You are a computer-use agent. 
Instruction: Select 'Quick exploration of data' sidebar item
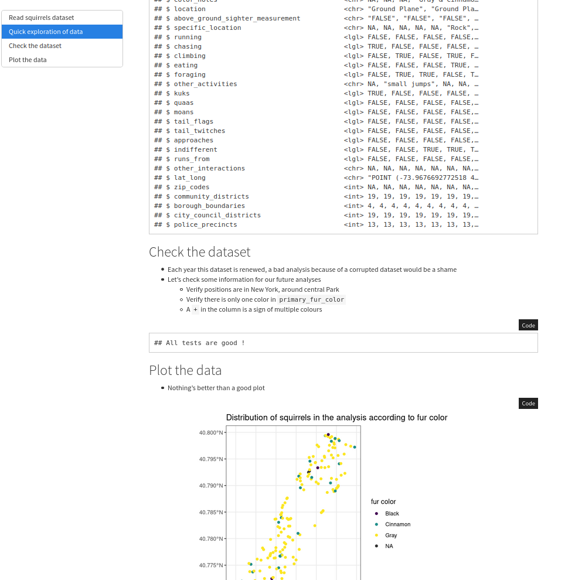[x=62, y=32]
